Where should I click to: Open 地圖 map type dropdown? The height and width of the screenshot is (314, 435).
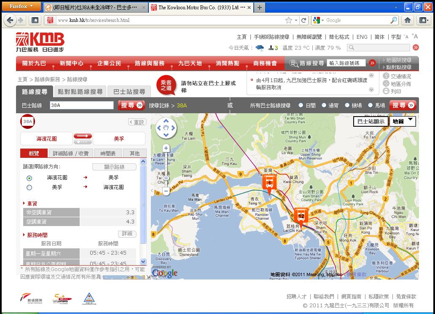[403, 121]
